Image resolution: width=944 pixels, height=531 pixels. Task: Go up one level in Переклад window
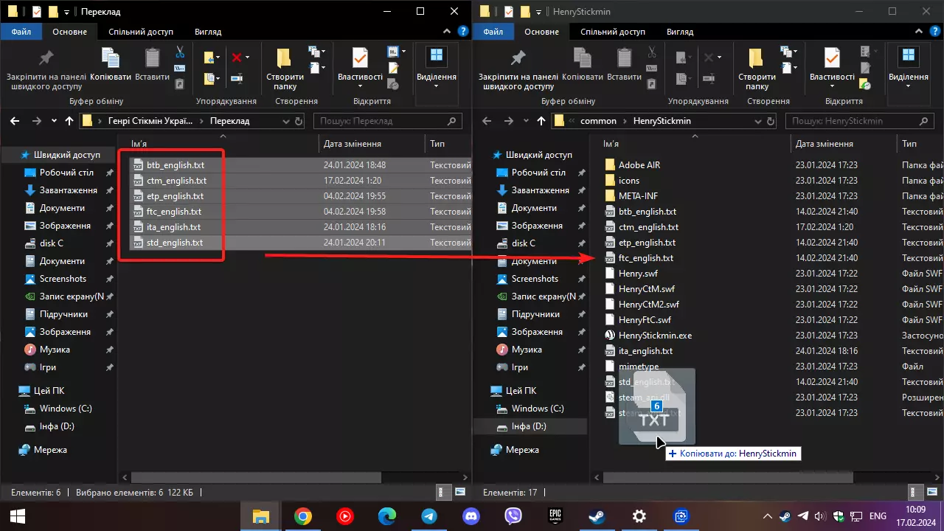point(69,121)
